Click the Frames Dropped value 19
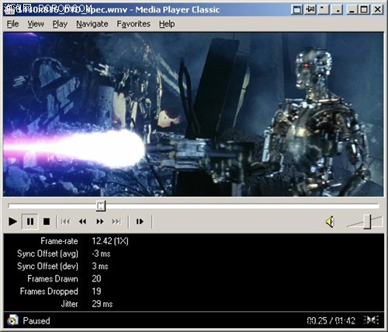Viewport: 388px width, 332px height. [x=96, y=292]
